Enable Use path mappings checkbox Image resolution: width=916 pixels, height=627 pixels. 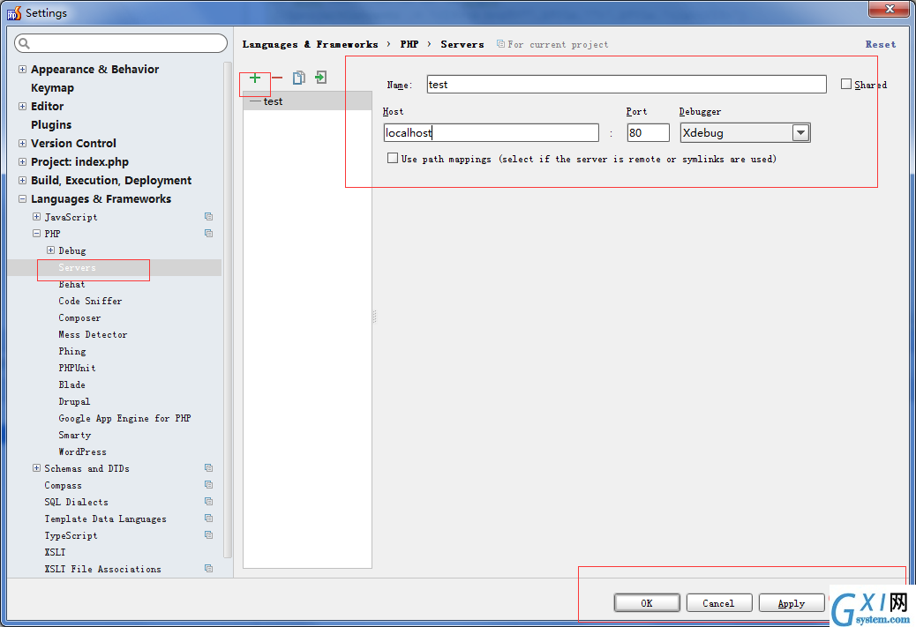[x=393, y=158]
